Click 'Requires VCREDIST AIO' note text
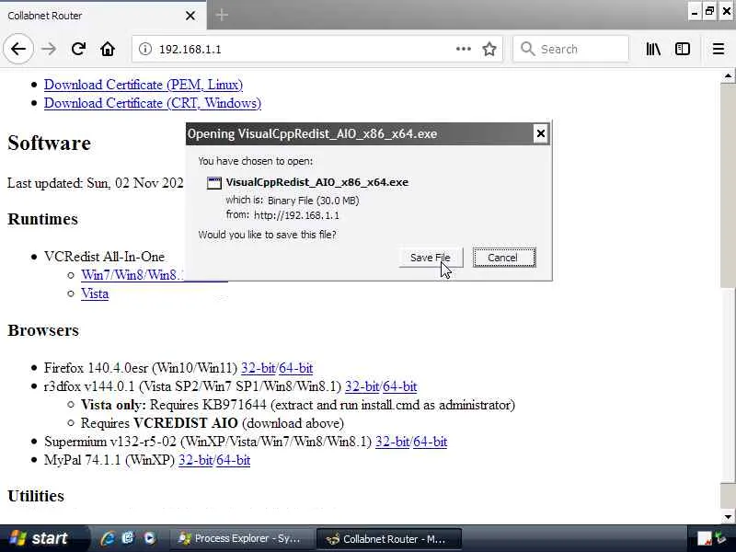 (x=213, y=423)
